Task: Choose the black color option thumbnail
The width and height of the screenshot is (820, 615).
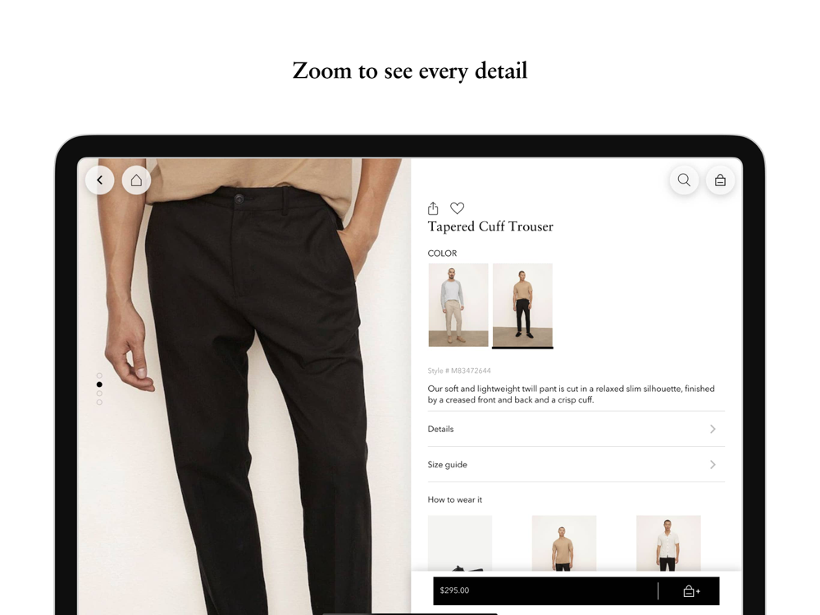Action: pos(522,305)
